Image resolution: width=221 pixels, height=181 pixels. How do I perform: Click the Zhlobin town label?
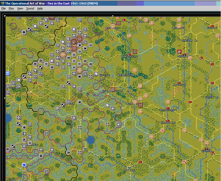(168, 123)
